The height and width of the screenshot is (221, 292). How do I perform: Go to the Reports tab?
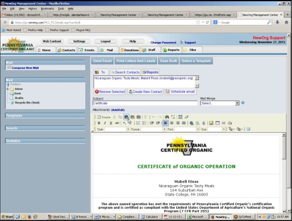click(171, 50)
